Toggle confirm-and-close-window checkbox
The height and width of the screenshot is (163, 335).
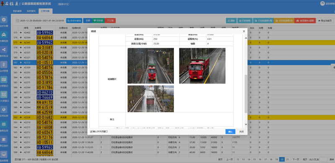tap(91, 131)
